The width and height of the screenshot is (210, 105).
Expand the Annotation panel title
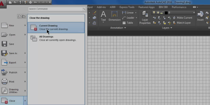point(118,28)
